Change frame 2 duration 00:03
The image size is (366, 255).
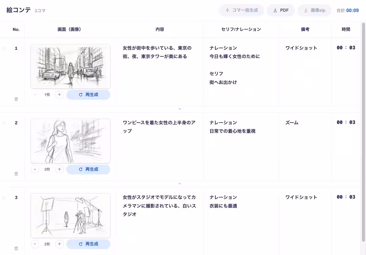click(x=346, y=122)
